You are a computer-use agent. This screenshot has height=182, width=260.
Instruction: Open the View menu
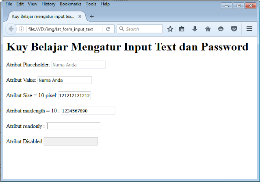[32, 4]
